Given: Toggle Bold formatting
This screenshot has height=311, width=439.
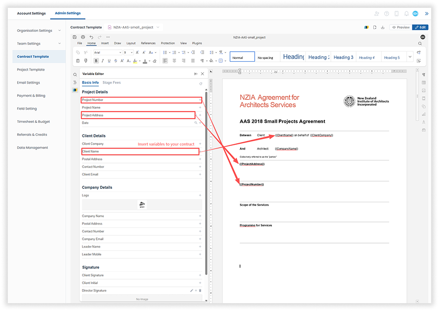Looking at the screenshot, I should point(96,61).
